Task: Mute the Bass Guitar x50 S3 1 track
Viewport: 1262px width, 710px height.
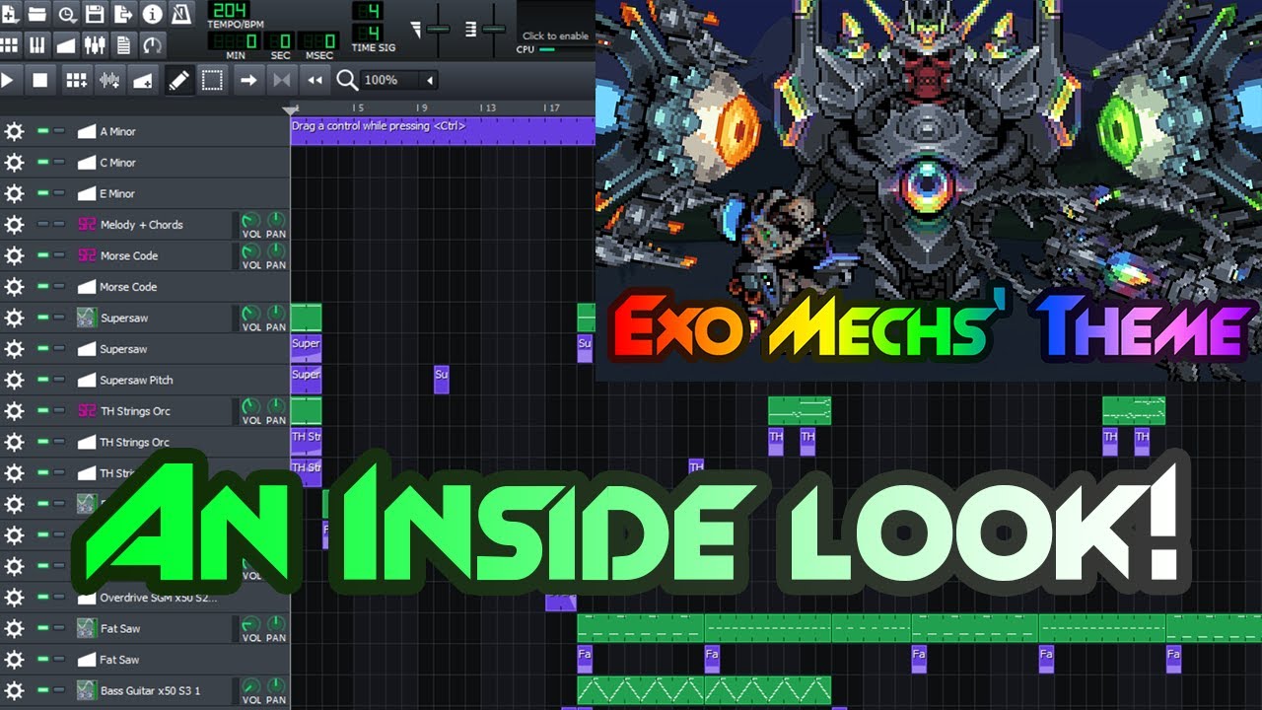Action: [42, 690]
